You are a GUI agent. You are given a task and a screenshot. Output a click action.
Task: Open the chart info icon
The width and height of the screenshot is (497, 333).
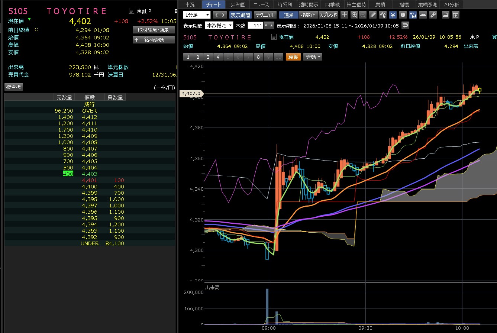click(403, 15)
